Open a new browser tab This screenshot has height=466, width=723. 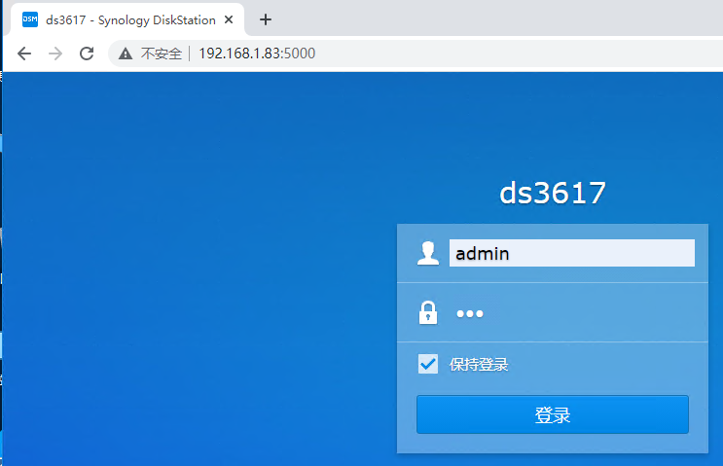click(x=265, y=19)
